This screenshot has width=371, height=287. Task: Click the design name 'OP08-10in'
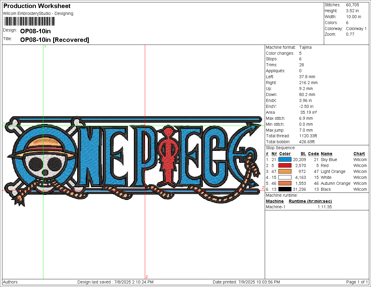pos(35,31)
